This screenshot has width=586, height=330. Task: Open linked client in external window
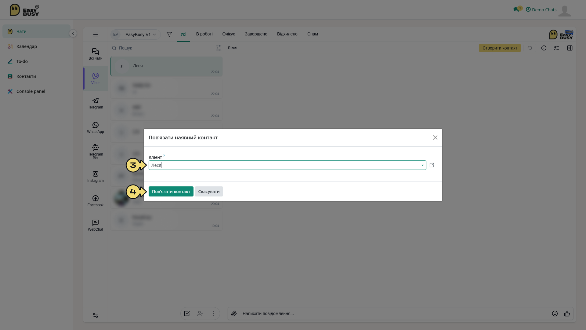[432, 165]
